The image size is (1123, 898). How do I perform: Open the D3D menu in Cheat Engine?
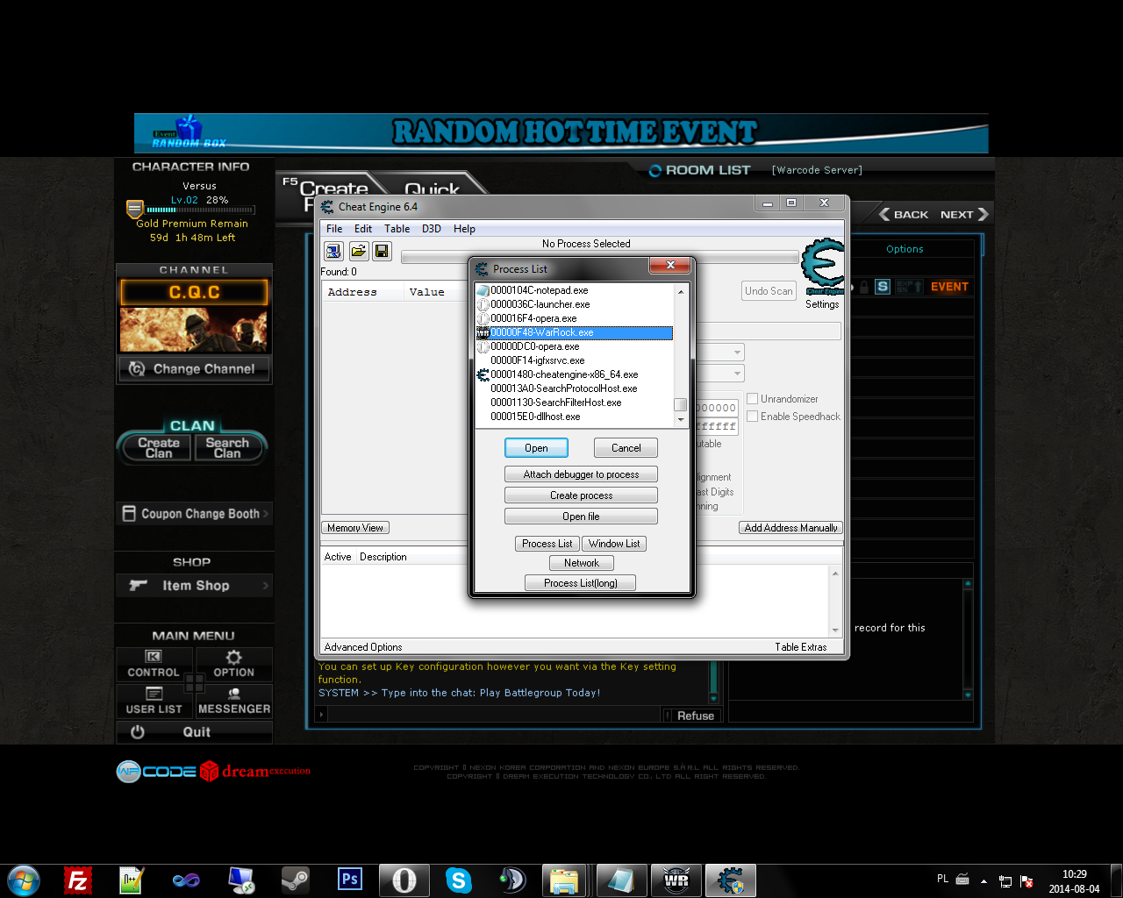[x=432, y=229]
